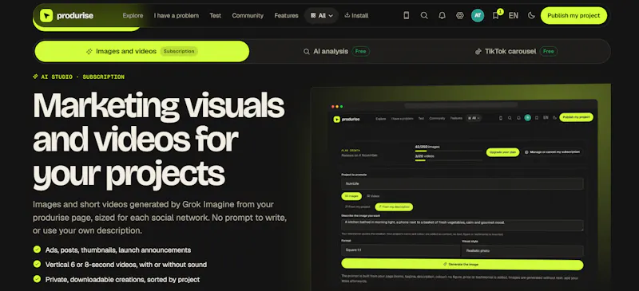639x291 pixels.
Task: Click the produrise wordmark text
Action: tap(75, 16)
